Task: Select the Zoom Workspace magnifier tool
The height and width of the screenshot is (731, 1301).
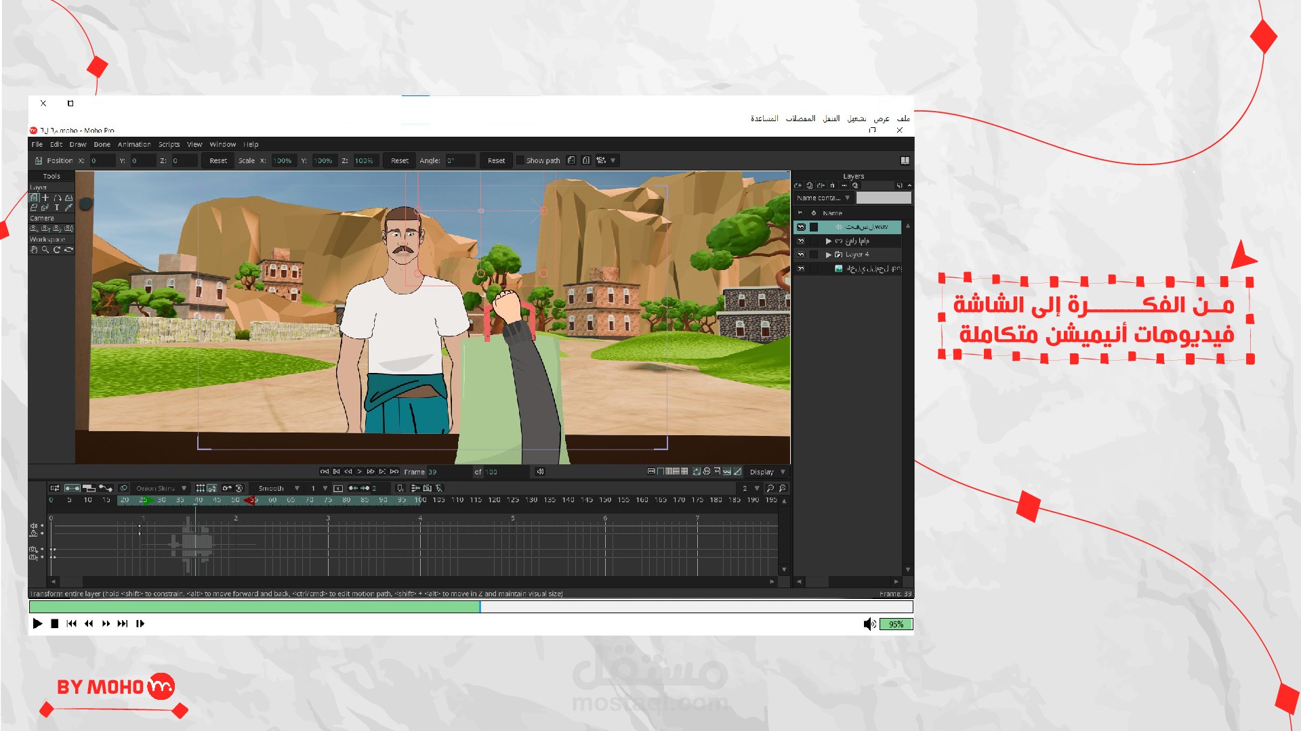Action: (45, 250)
